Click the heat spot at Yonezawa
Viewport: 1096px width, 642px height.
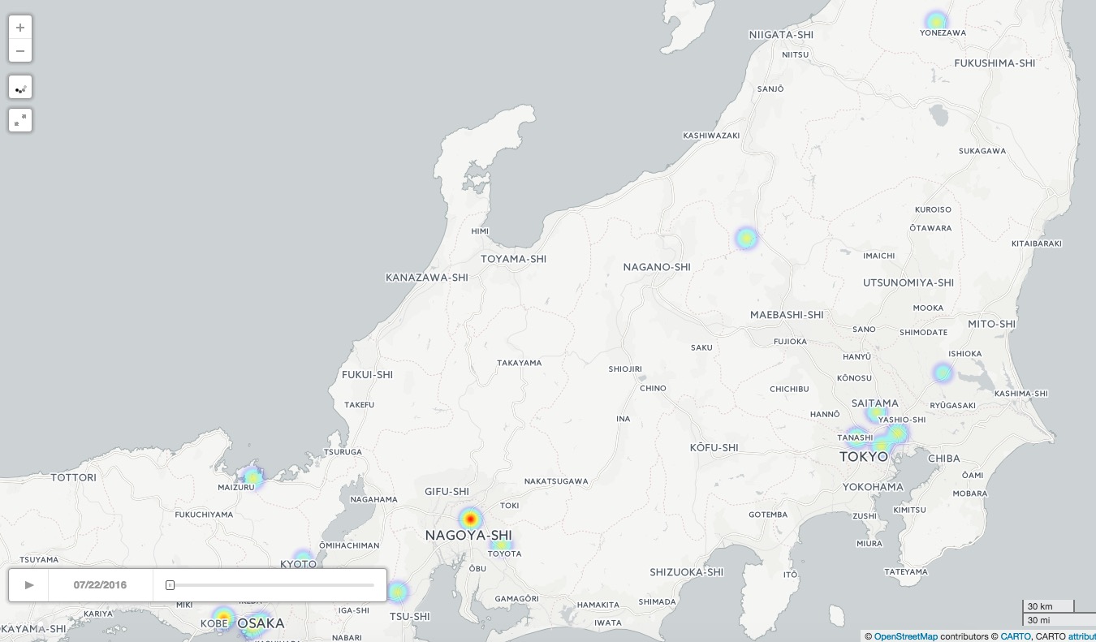point(937,21)
